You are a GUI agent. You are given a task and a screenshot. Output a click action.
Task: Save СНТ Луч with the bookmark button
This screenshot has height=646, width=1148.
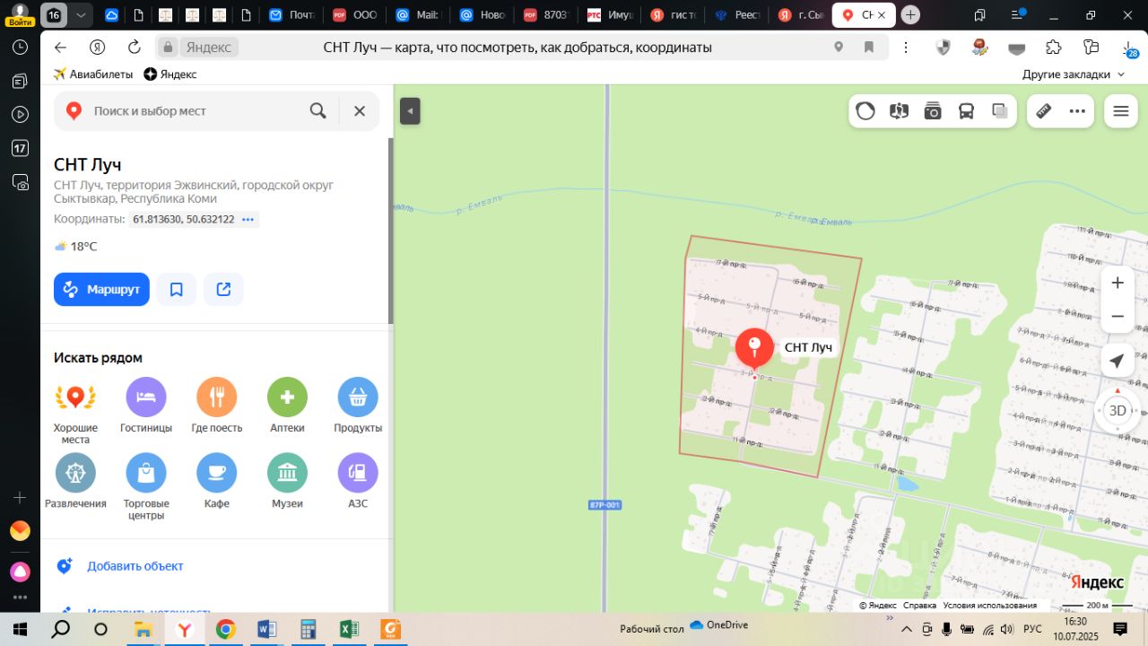pyautogui.click(x=177, y=289)
